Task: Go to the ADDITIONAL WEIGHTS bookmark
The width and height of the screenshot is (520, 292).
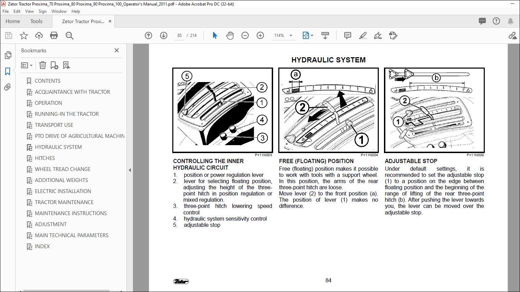Action: pos(61,180)
